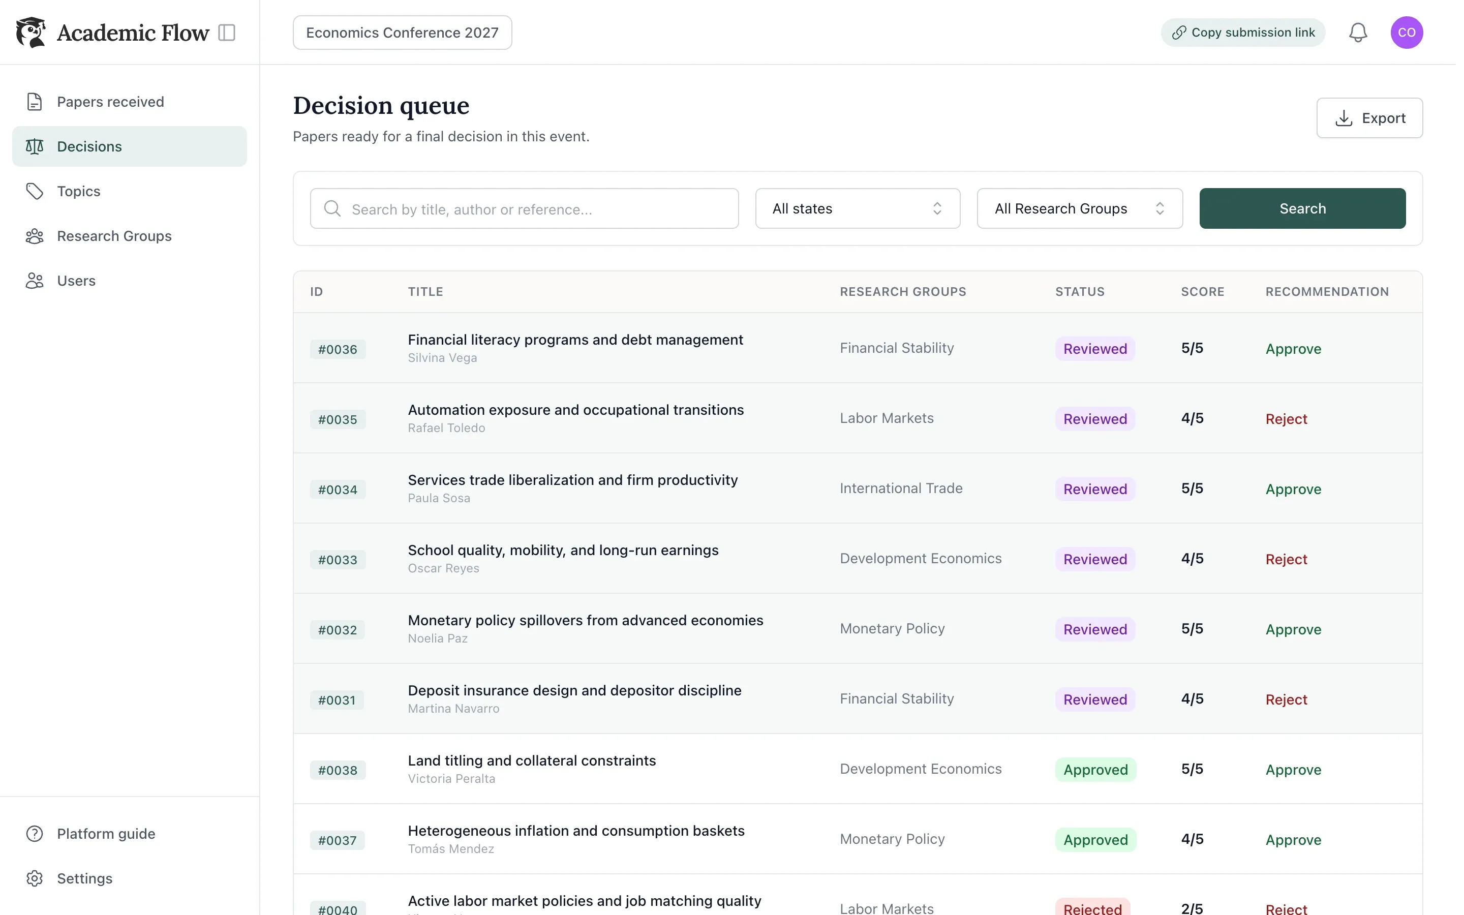Focus the title, author or reference search field
Screen dimensions: 1464x915
pyautogui.click(x=524, y=208)
